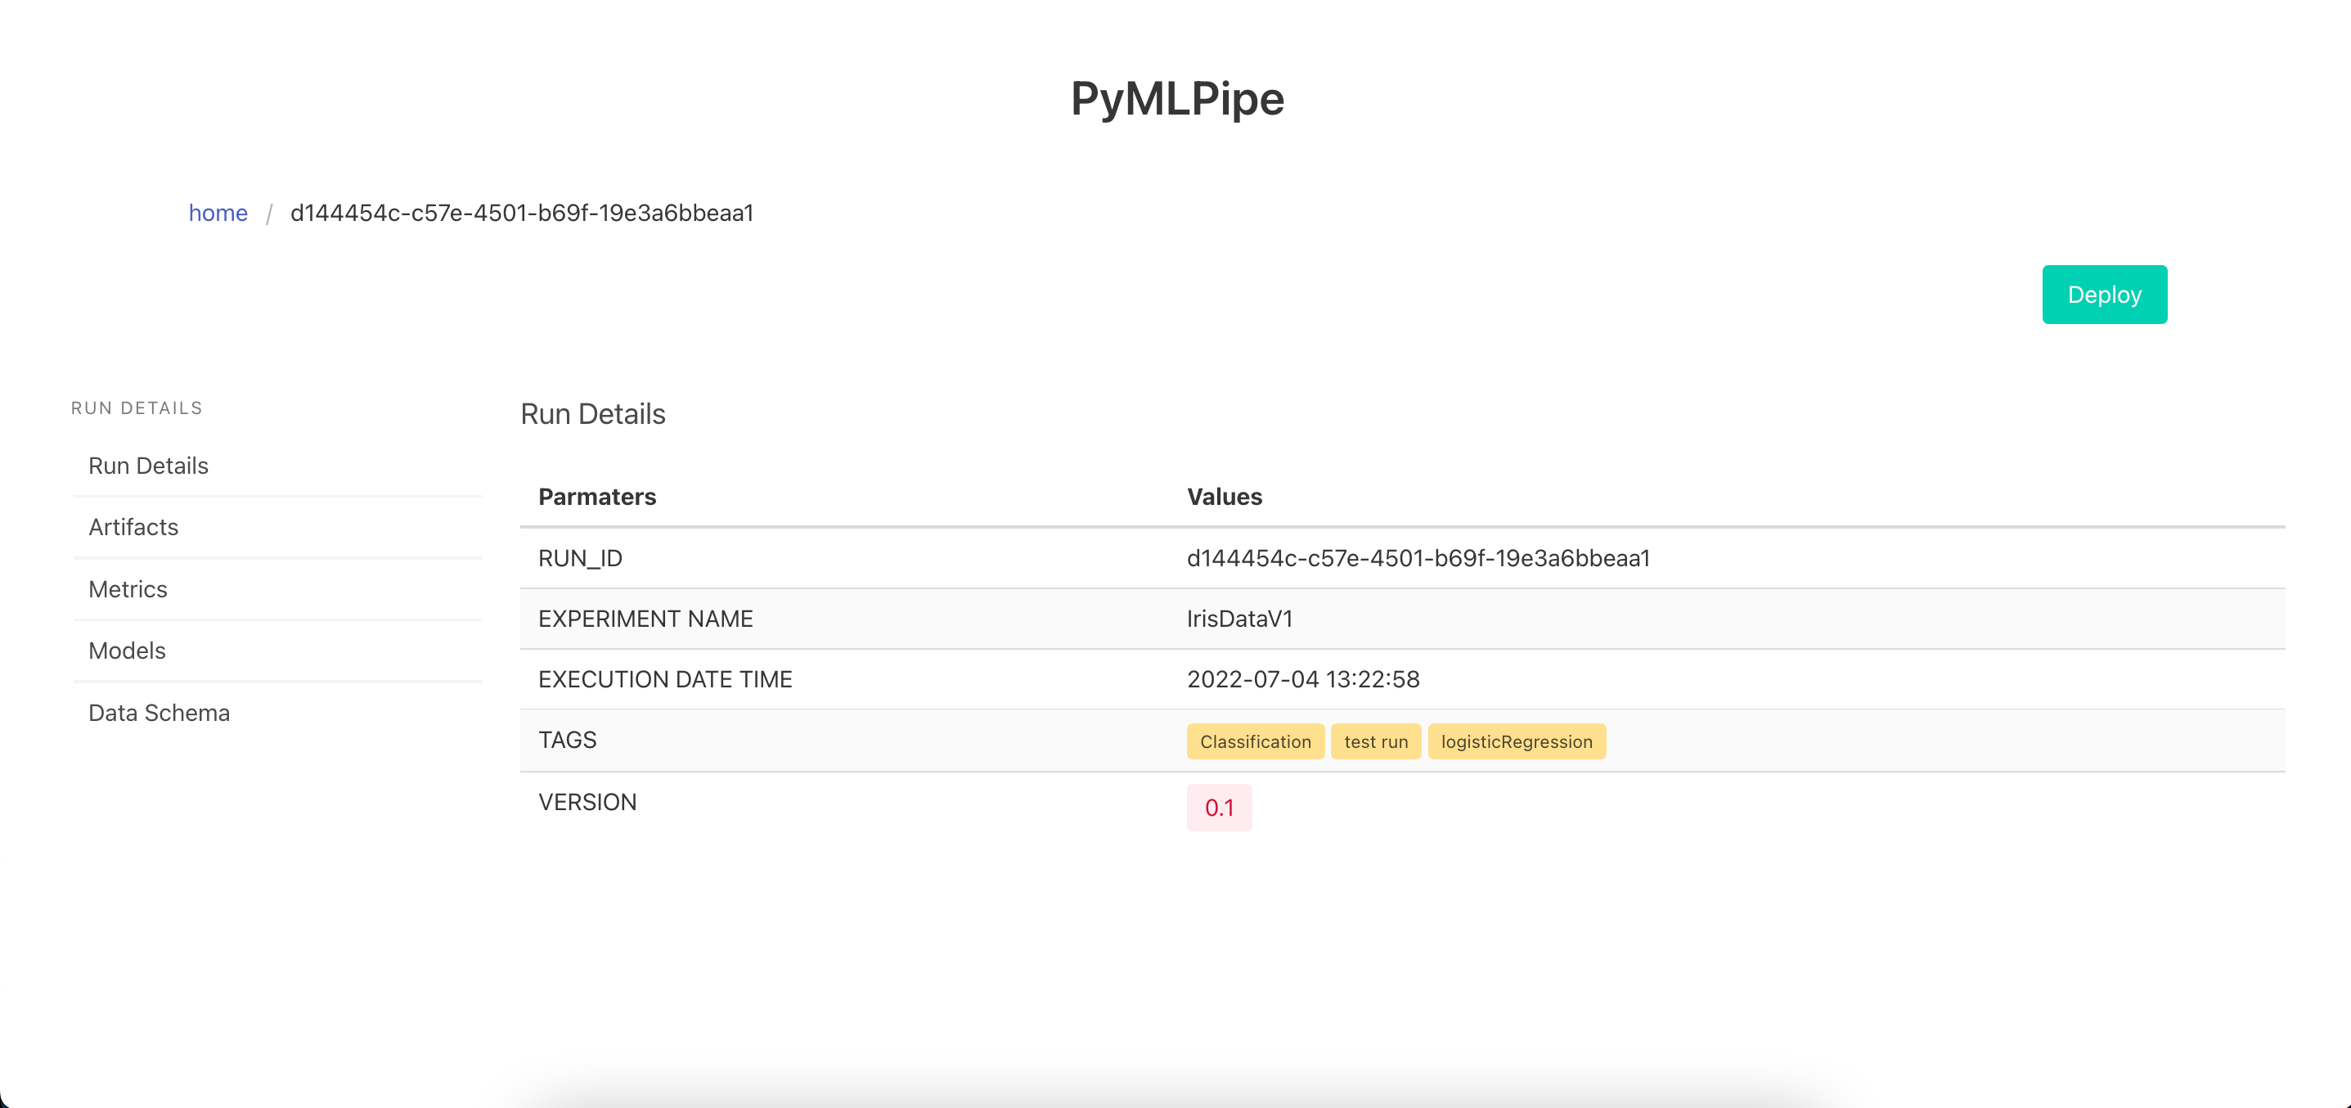Click the Classification tag
The height and width of the screenshot is (1108, 2351).
pos(1255,741)
